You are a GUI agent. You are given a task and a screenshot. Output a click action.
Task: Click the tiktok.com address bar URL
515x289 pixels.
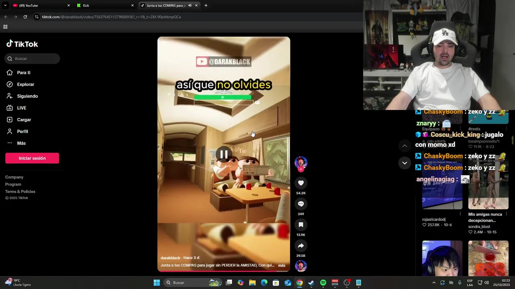pyautogui.click(x=111, y=17)
